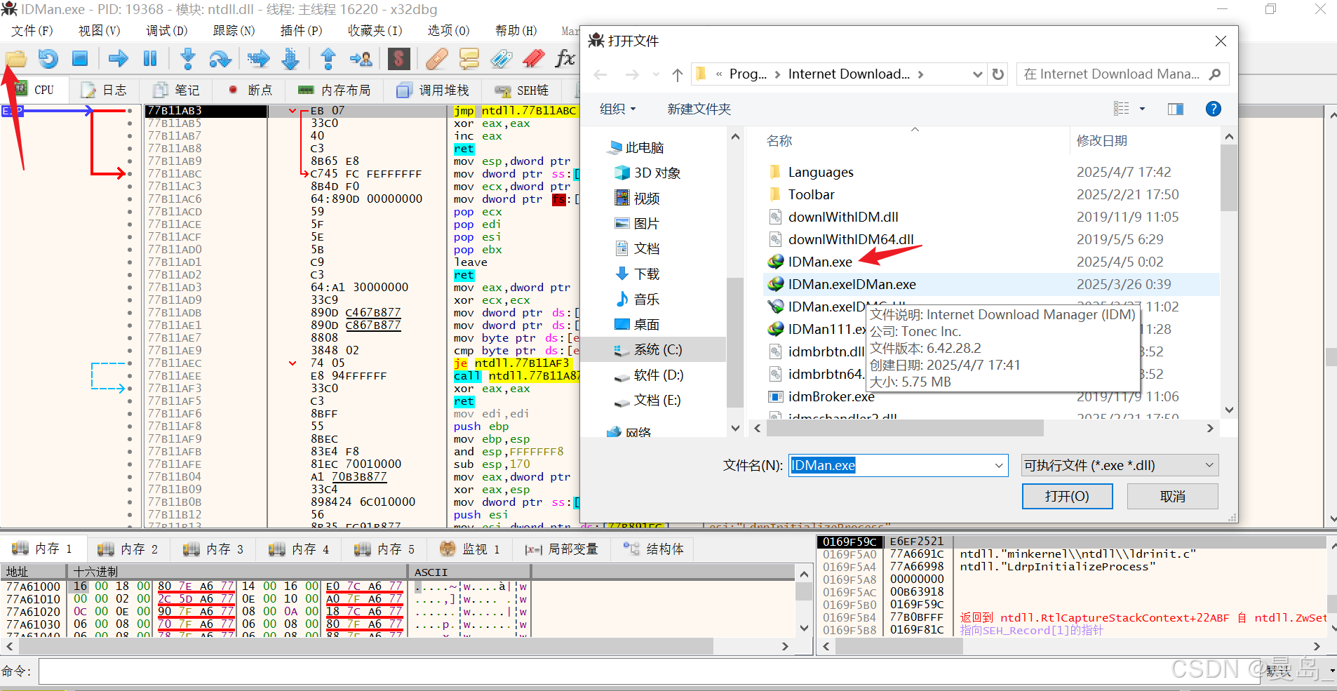Click the refresh icon in file dialog

click(x=998, y=74)
